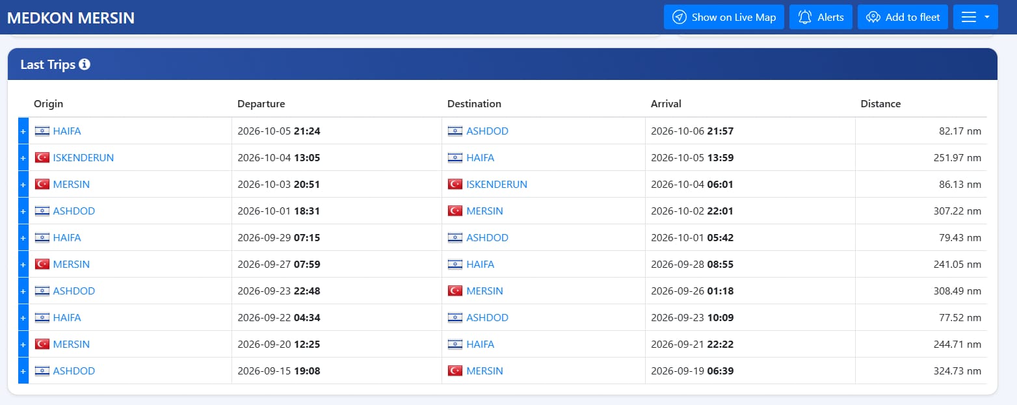
Task: Expand the trip row departing 2026-10-03 20:51
Action: 23,185
